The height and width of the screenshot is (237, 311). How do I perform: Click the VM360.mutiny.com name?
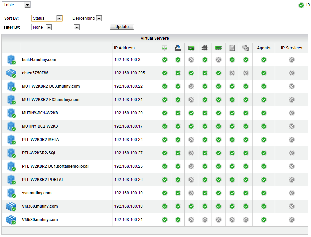coord(40,206)
